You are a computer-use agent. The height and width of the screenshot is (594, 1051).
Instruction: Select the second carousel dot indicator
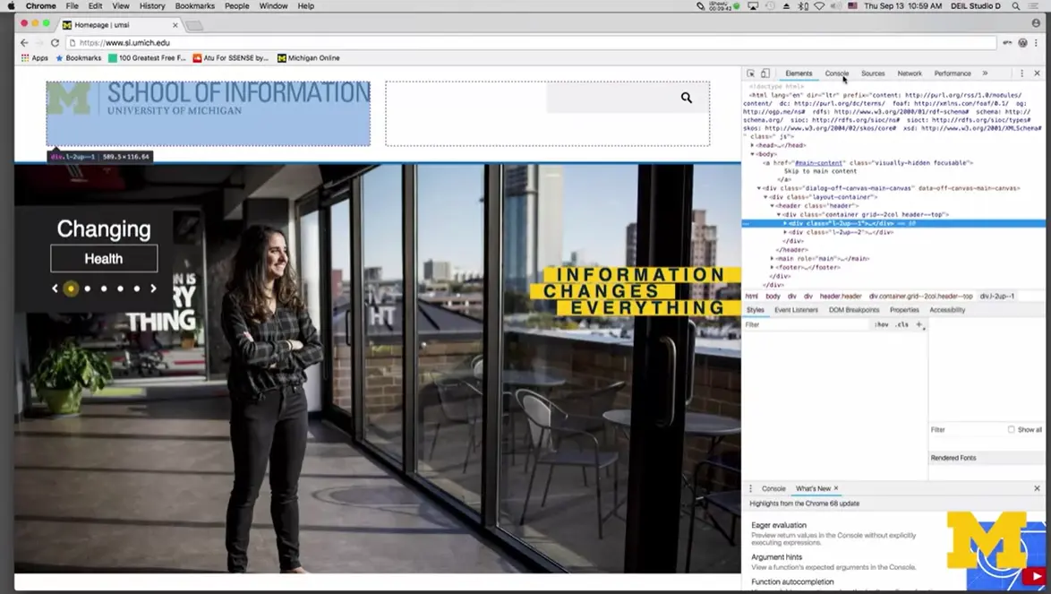(87, 288)
